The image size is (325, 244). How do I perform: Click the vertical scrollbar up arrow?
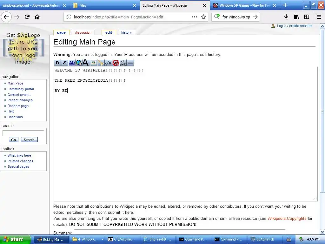pyautogui.click(x=322, y=26)
